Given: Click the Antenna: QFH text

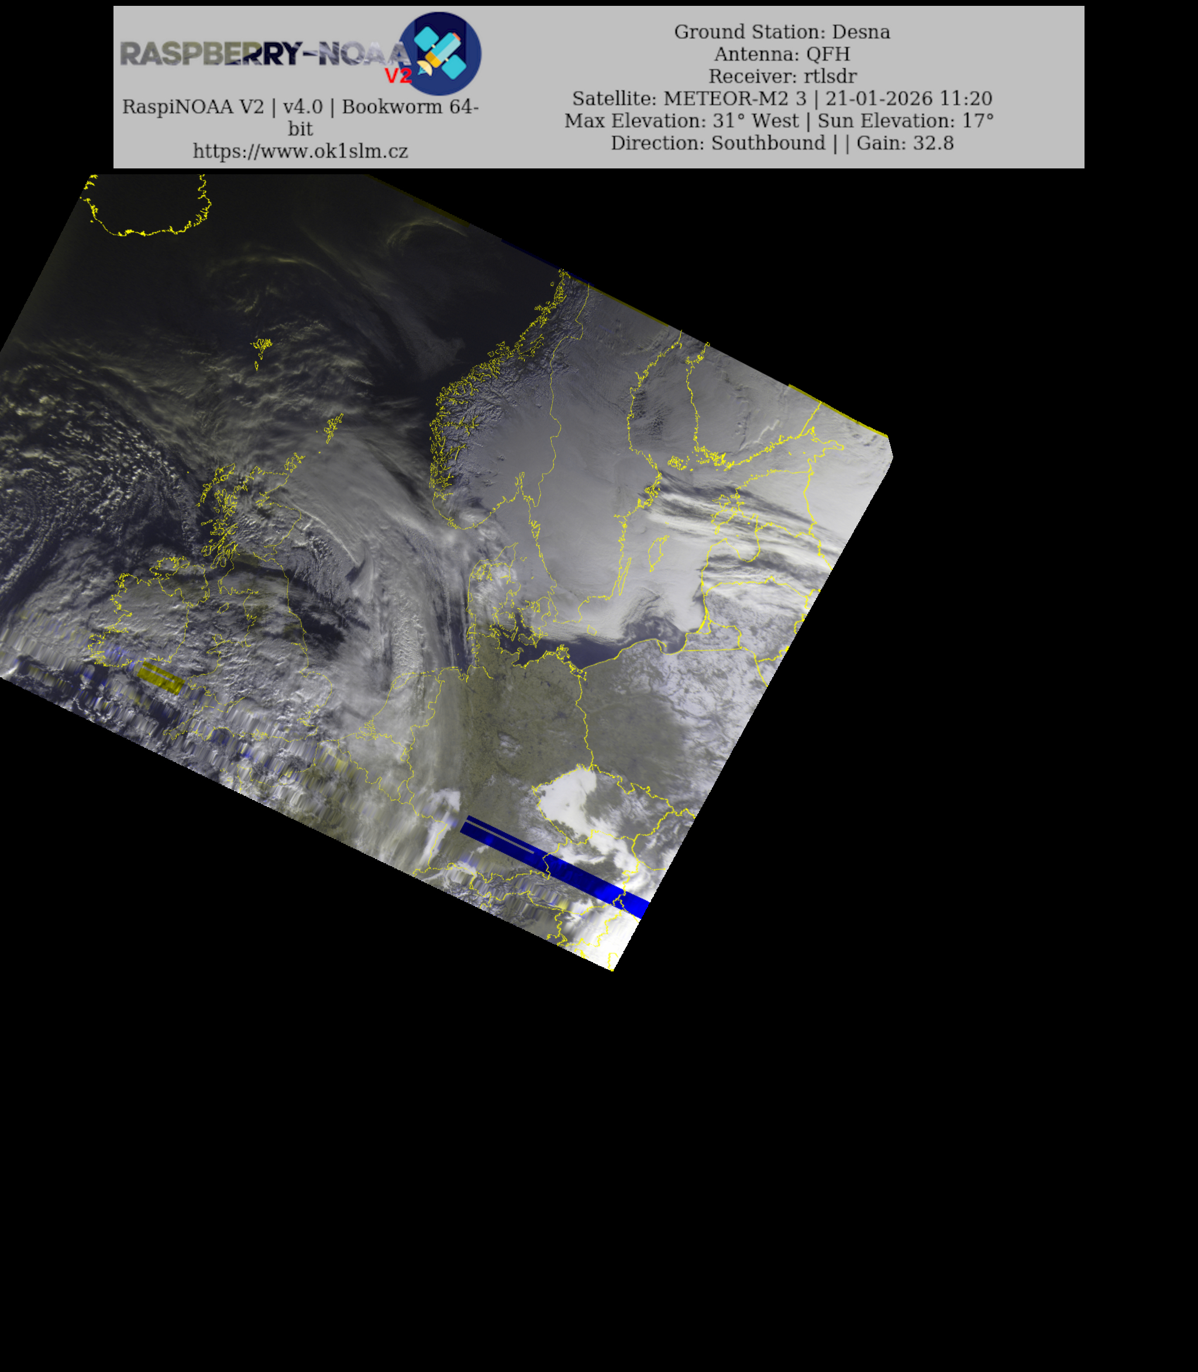Looking at the screenshot, I should (782, 54).
